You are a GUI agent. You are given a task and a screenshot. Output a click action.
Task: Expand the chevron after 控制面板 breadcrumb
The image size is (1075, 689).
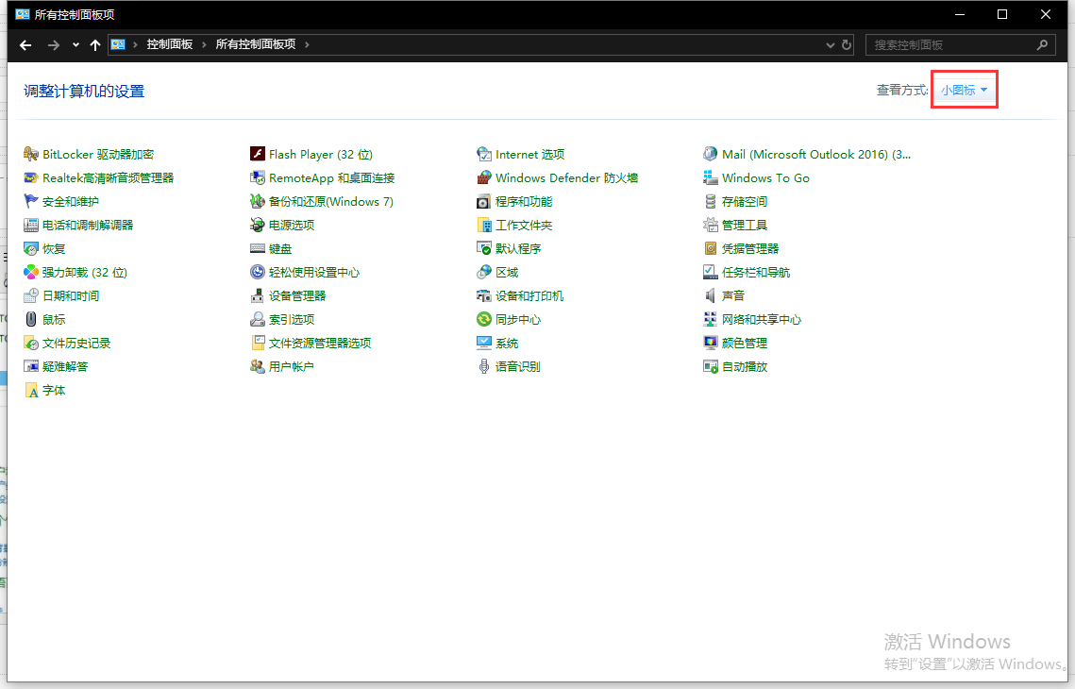[x=205, y=44]
